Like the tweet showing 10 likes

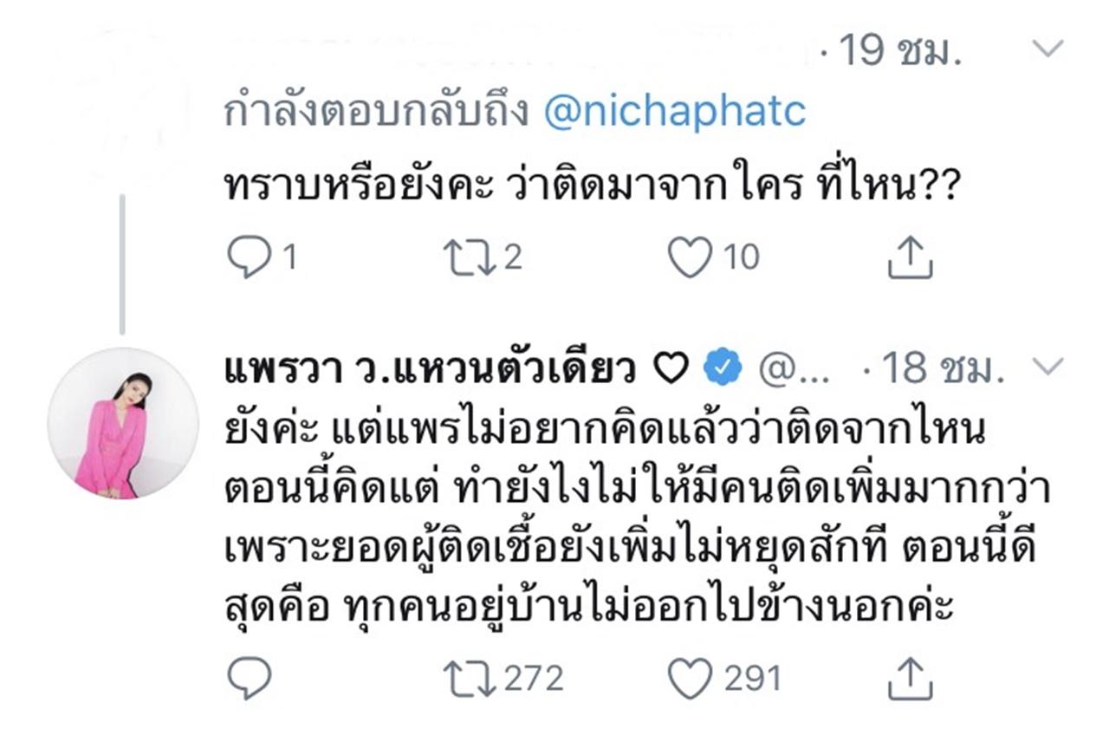coord(691,257)
